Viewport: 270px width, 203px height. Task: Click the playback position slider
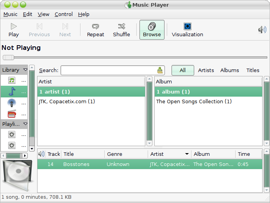(x=135, y=57)
